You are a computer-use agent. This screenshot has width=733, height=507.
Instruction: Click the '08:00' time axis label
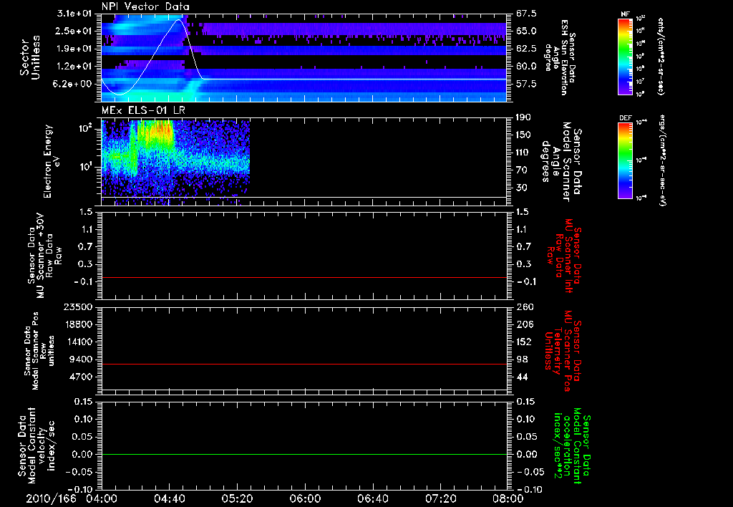click(508, 498)
